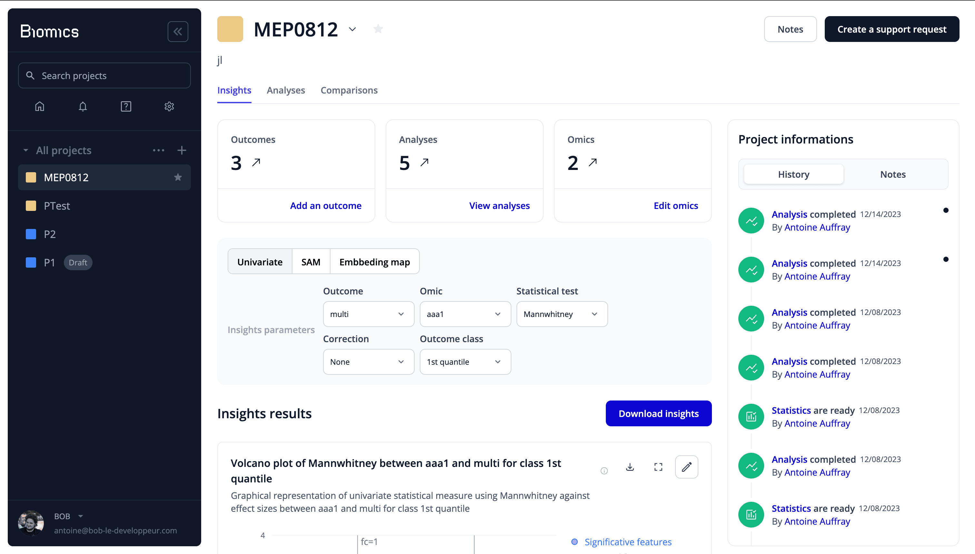Select the SAM insight tab

pos(310,262)
